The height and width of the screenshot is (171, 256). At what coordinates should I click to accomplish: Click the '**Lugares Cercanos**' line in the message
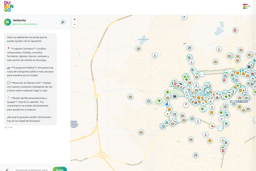[x=26, y=49]
